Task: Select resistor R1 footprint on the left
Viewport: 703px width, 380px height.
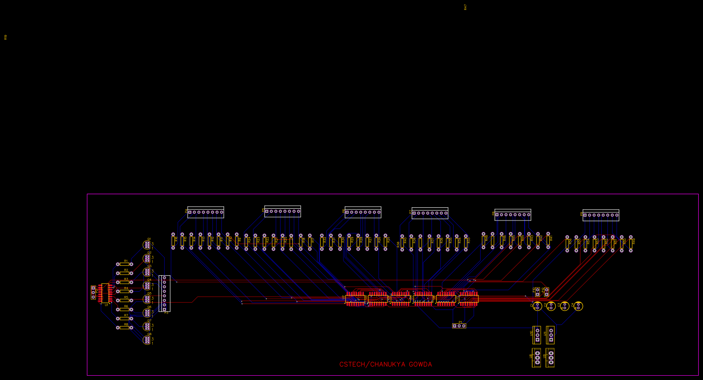Action: pos(125,263)
